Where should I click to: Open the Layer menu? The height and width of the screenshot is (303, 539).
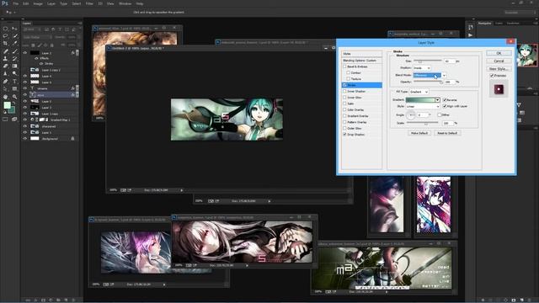[51, 3]
